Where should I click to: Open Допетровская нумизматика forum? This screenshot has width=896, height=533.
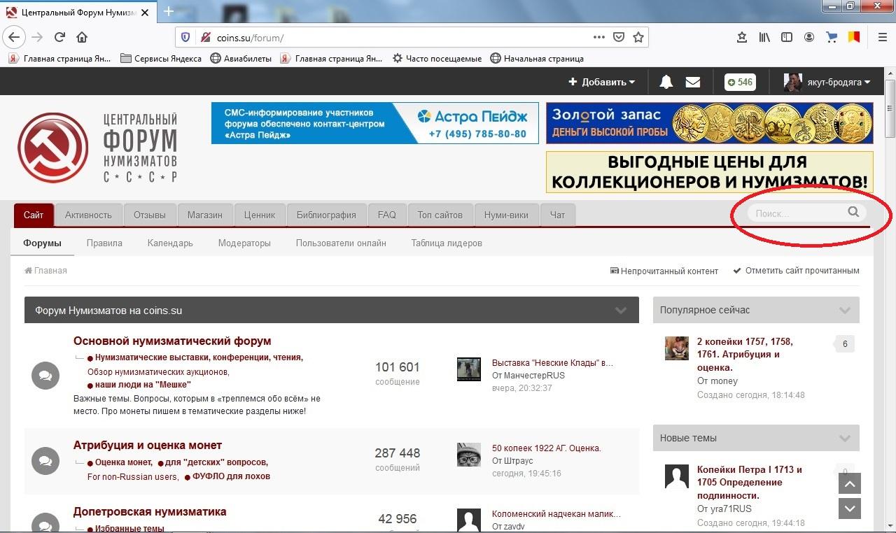click(x=150, y=511)
